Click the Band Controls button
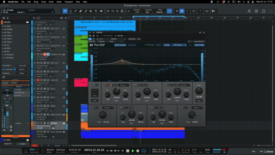Viewport: 275px width, 155px height. point(120,45)
